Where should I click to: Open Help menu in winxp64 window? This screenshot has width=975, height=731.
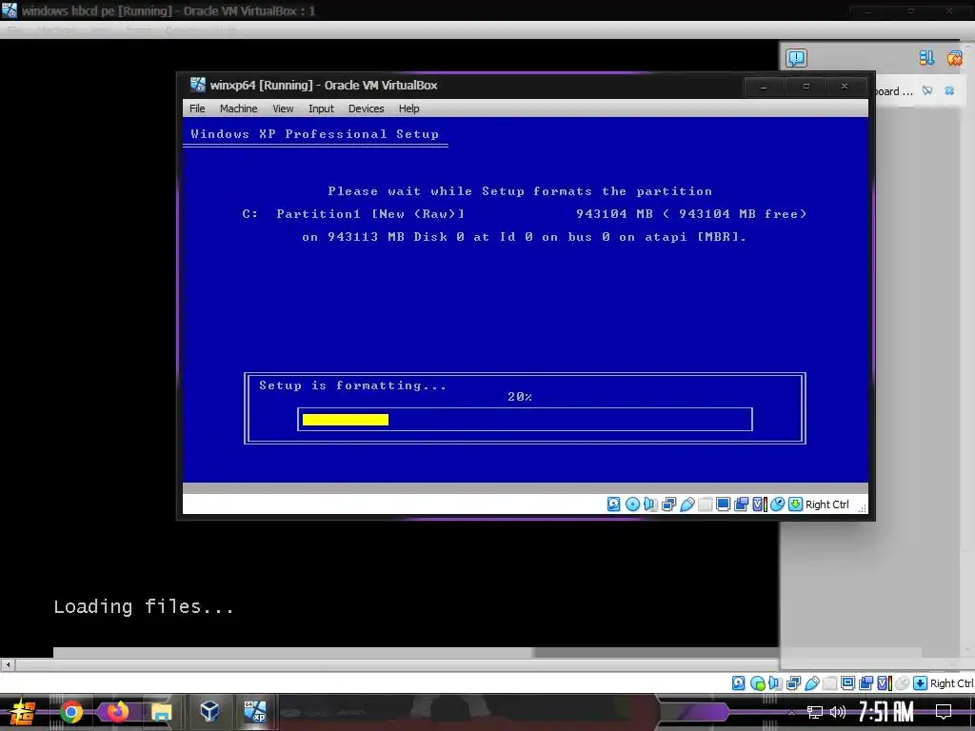pos(408,109)
